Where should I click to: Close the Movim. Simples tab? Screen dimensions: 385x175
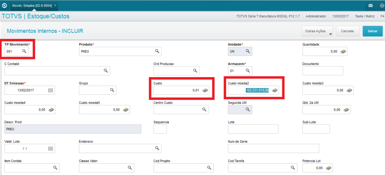pyautogui.click(x=55, y=5)
